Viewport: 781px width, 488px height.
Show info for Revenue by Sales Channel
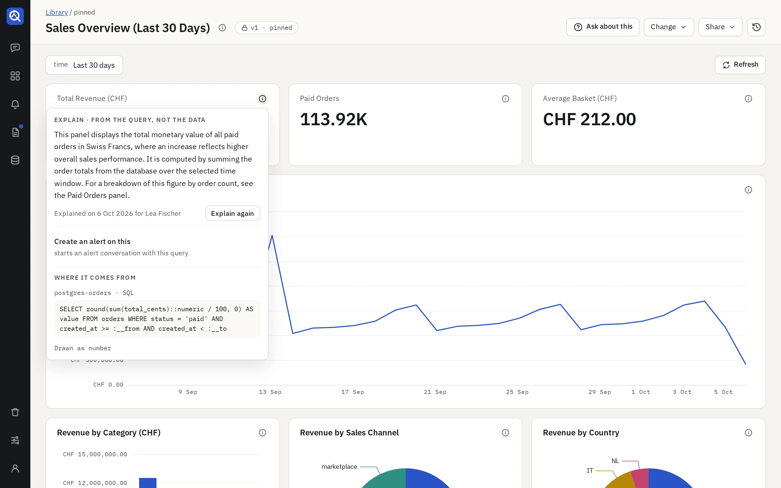coord(505,432)
